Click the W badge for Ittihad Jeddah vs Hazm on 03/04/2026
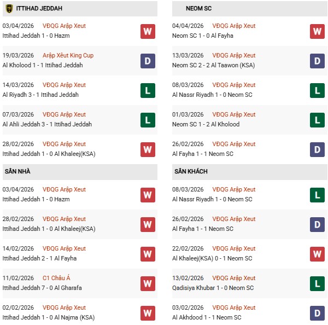The image size is (328, 325). click(x=148, y=31)
